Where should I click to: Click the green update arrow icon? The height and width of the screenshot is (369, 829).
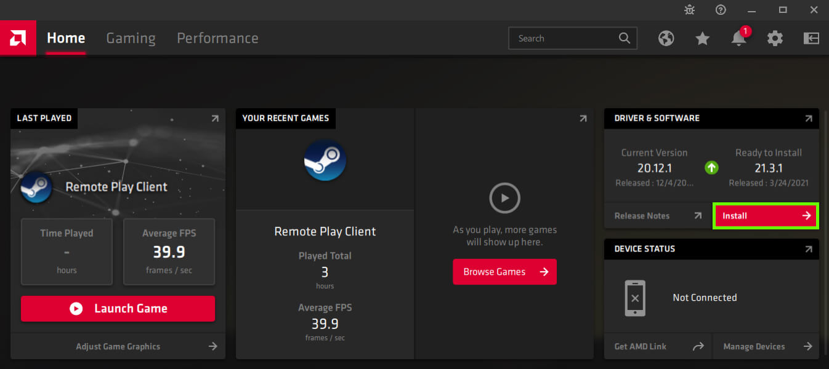(x=711, y=167)
